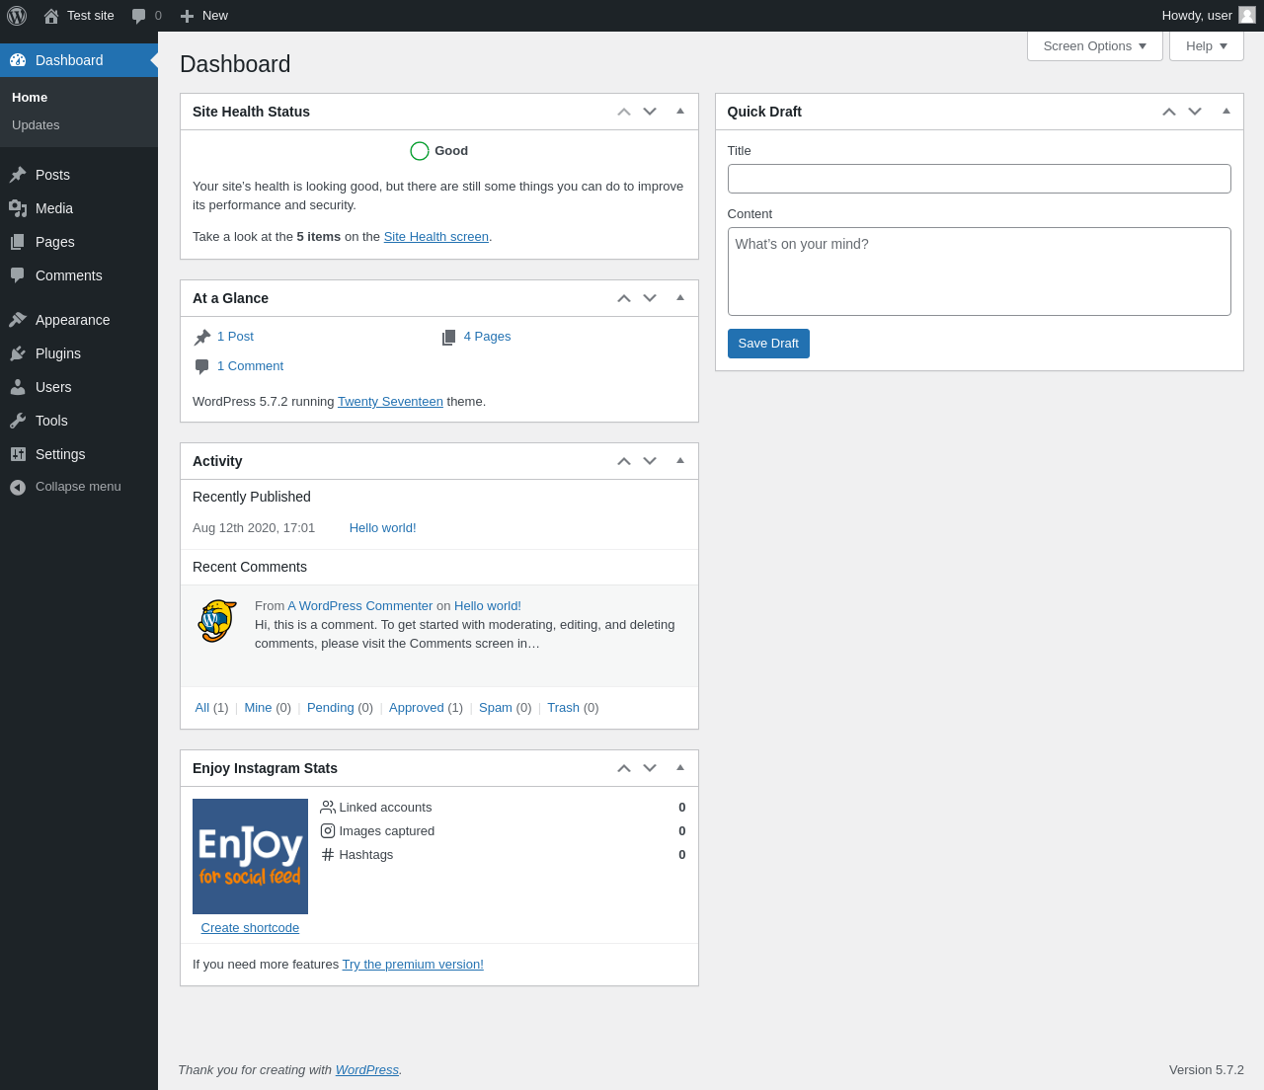Click the Test site home icon

coord(51,16)
